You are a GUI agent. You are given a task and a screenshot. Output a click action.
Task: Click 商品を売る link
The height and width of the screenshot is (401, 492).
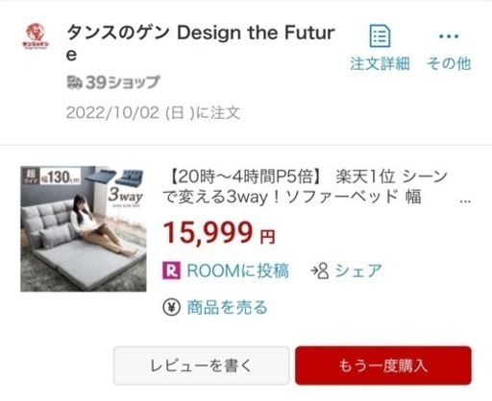[227, 307]
